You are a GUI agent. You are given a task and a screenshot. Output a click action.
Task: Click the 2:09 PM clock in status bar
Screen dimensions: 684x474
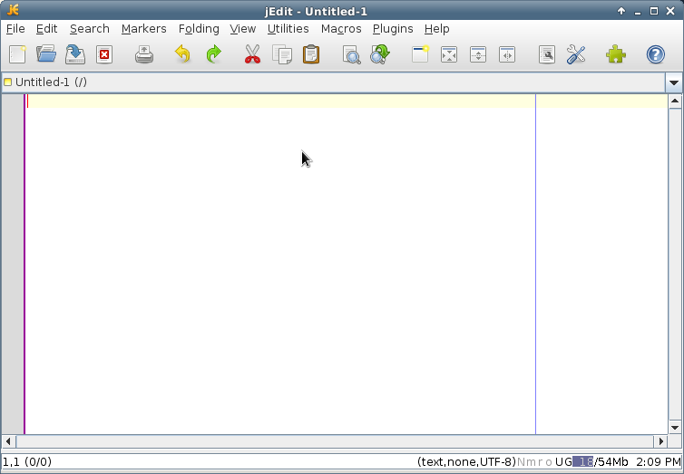click(658, 462)
